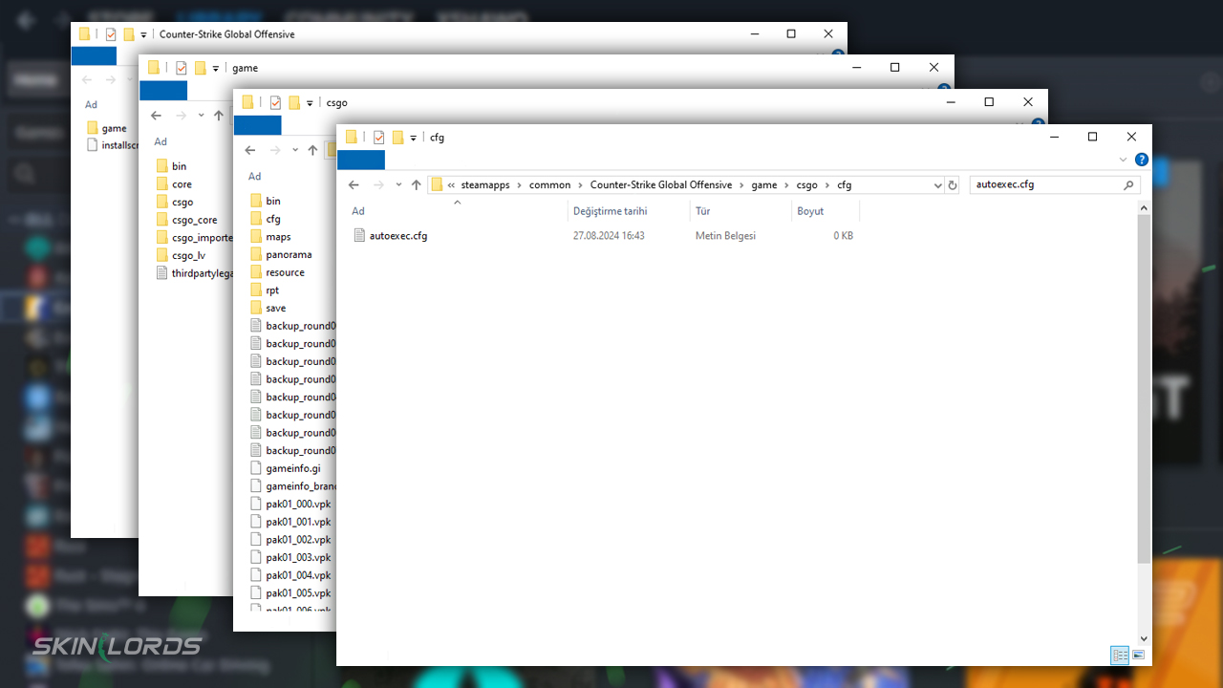The image size is (1223, 688).
Task: Switch to details view layout
Action: click(x=1120, y=655)
